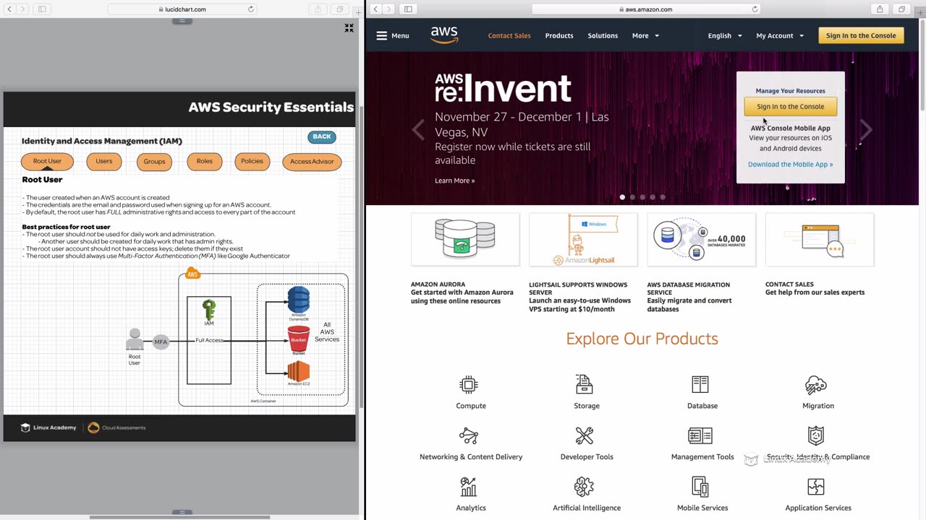The width and height of the screenshot is (926, 520).
Task: Exit fullscreen in the Lucidchart presentation
Action: pos(349,28)
